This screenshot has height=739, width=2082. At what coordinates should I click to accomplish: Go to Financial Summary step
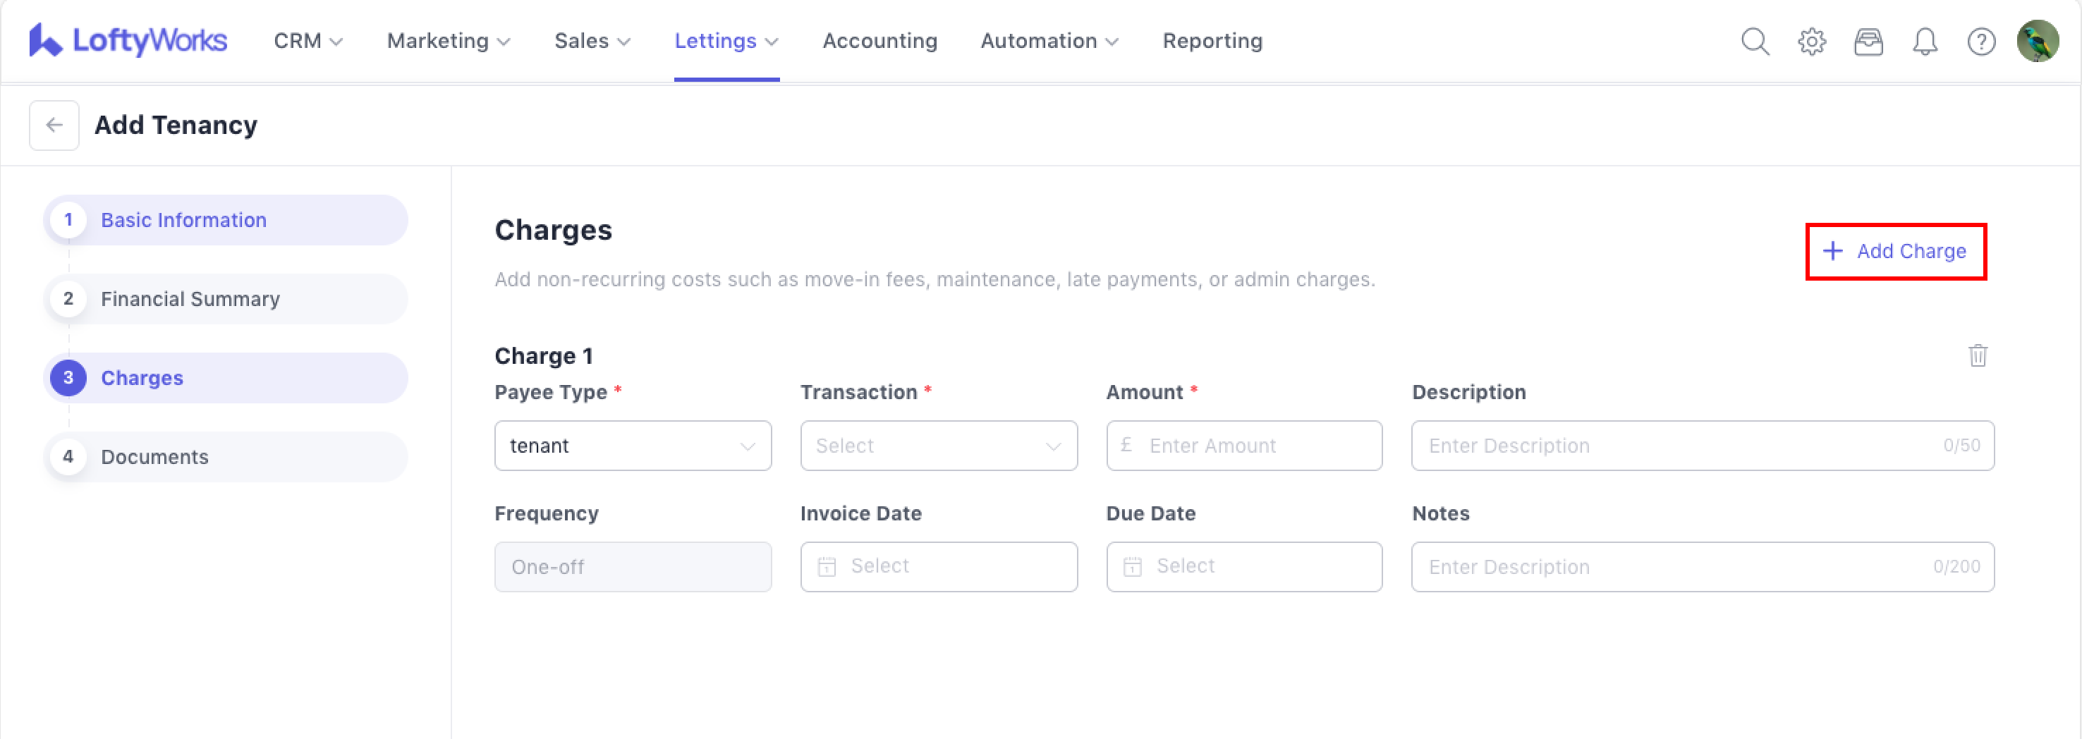[x=190, y=299]
